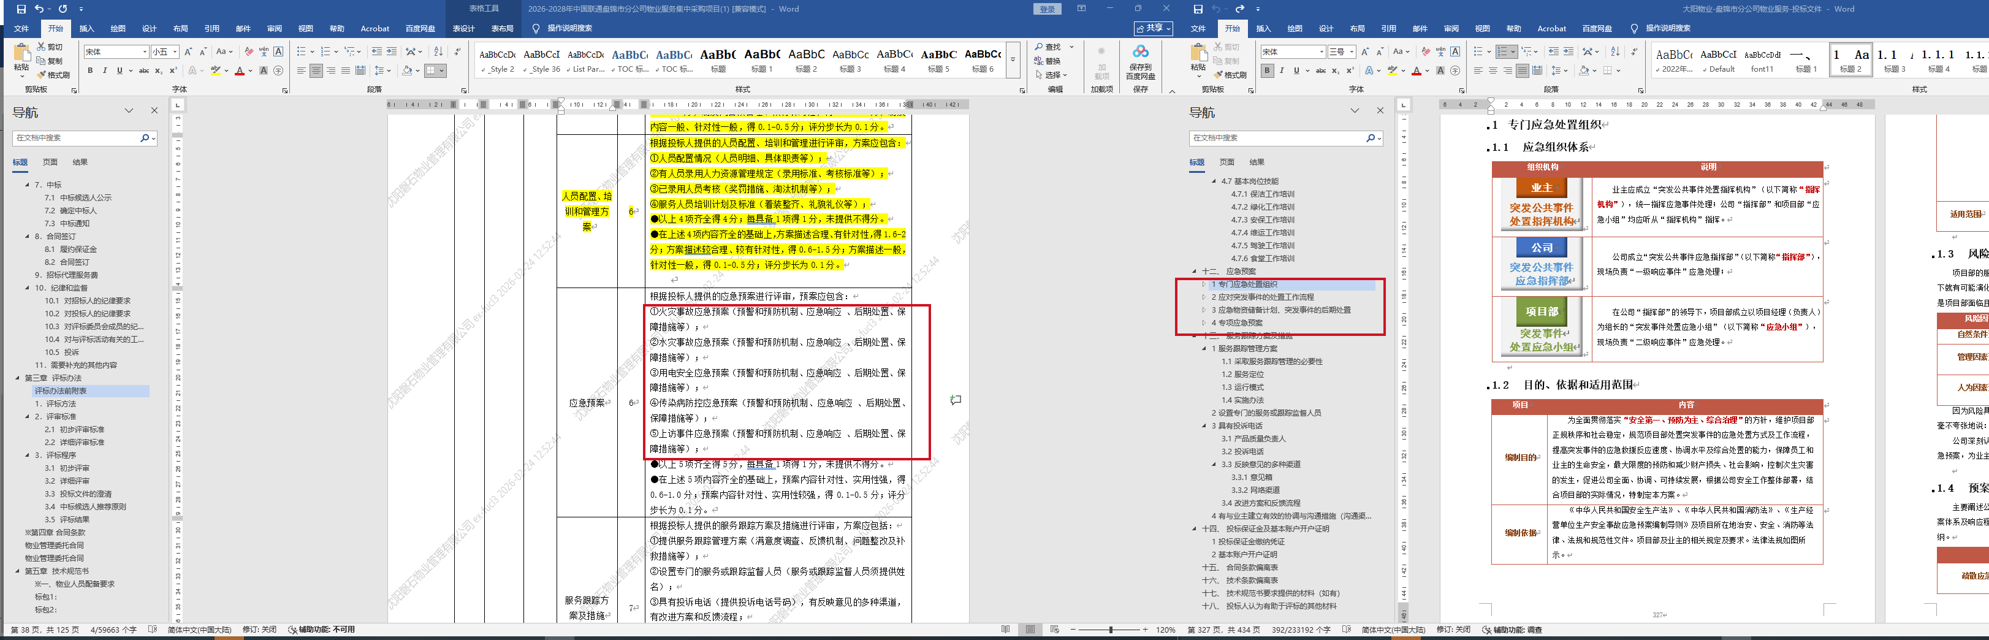Open font dialog launcher in the right window
This screenshot has height=640, width=1989.
[1461, 90]
